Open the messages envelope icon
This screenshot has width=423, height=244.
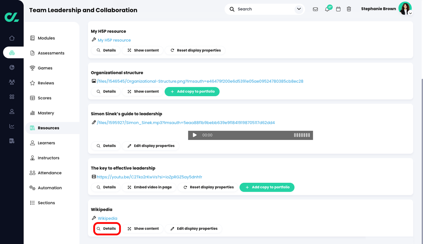point(315,9)
